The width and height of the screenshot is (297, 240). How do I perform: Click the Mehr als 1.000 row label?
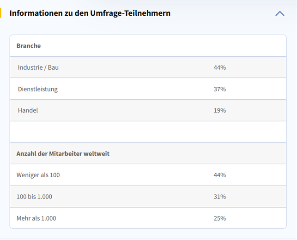coord(36,218)
